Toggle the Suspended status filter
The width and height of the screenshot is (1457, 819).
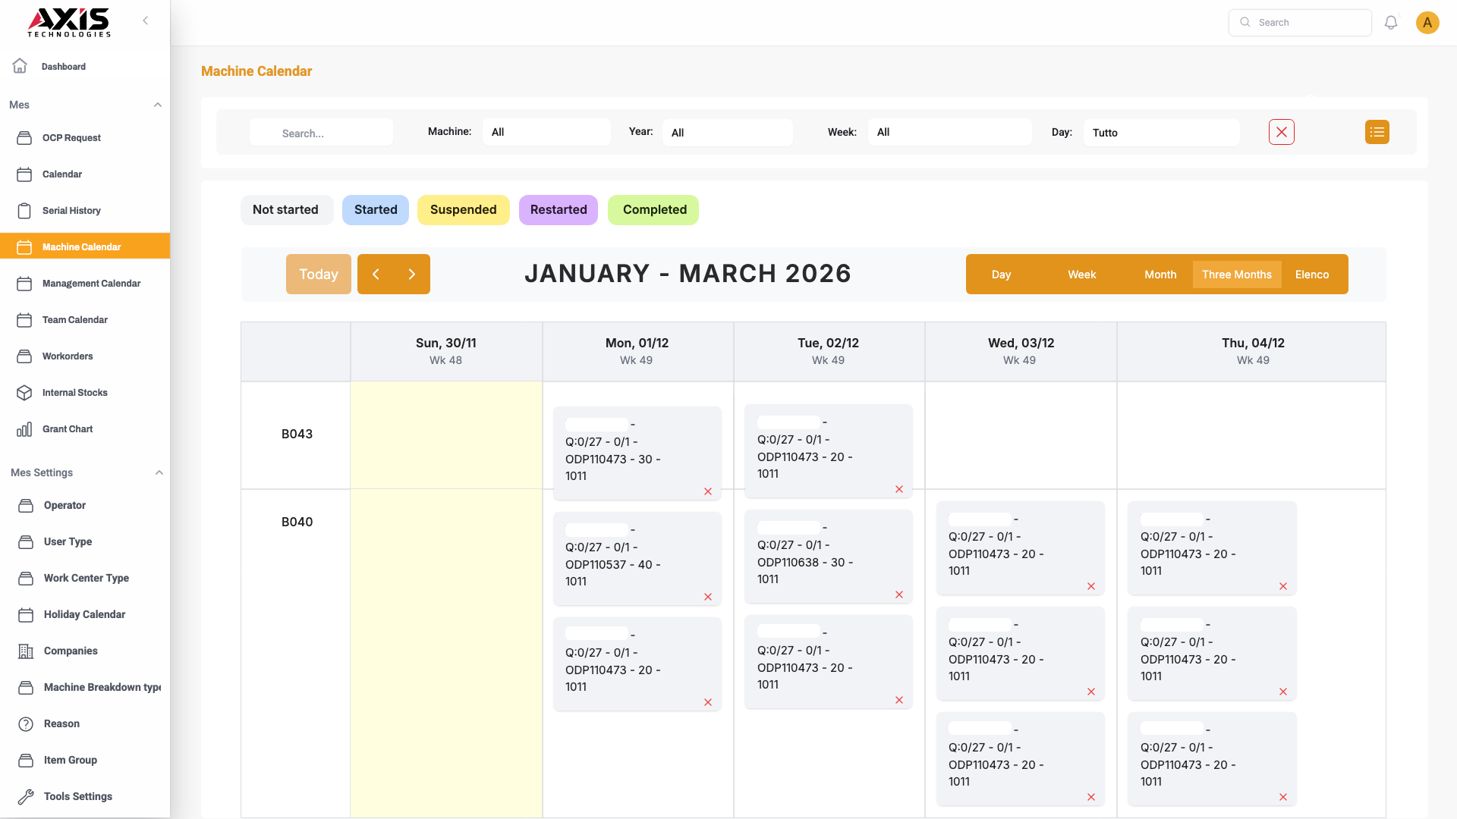pos(463,210)
